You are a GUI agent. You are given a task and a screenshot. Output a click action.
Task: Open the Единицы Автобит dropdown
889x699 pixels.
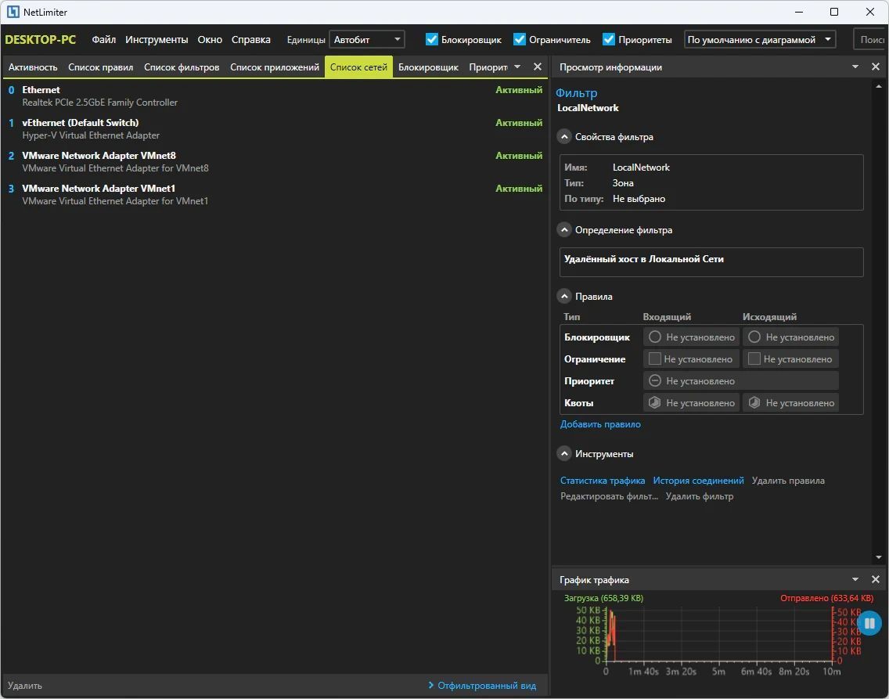[x=367, y=40]
